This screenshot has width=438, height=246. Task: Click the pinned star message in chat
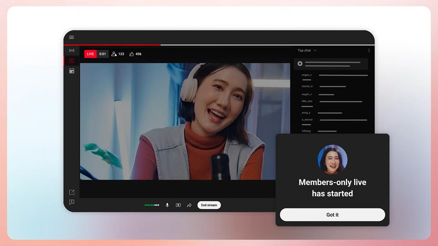[331, 64]
